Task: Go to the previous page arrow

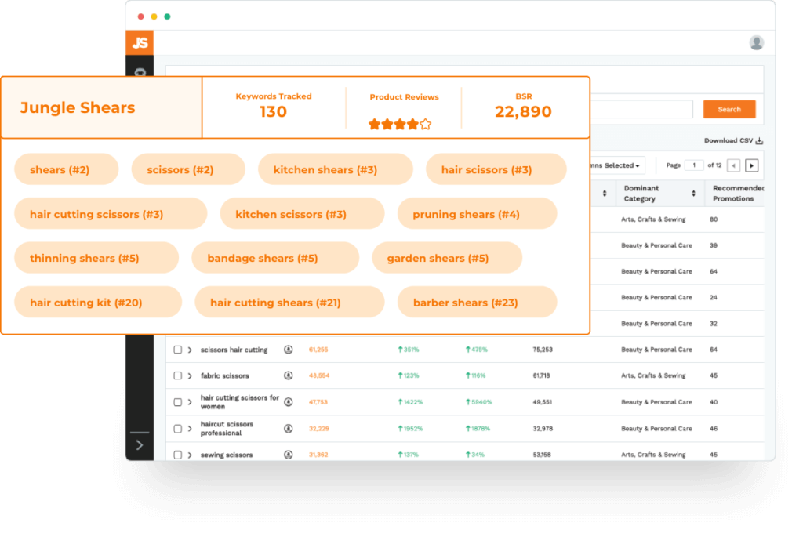Action: tap(733, 165)
